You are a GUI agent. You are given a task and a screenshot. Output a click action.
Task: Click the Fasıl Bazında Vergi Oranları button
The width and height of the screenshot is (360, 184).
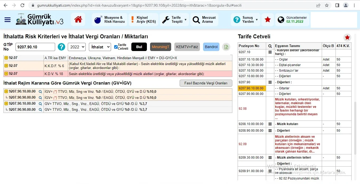tap(206, 83)
